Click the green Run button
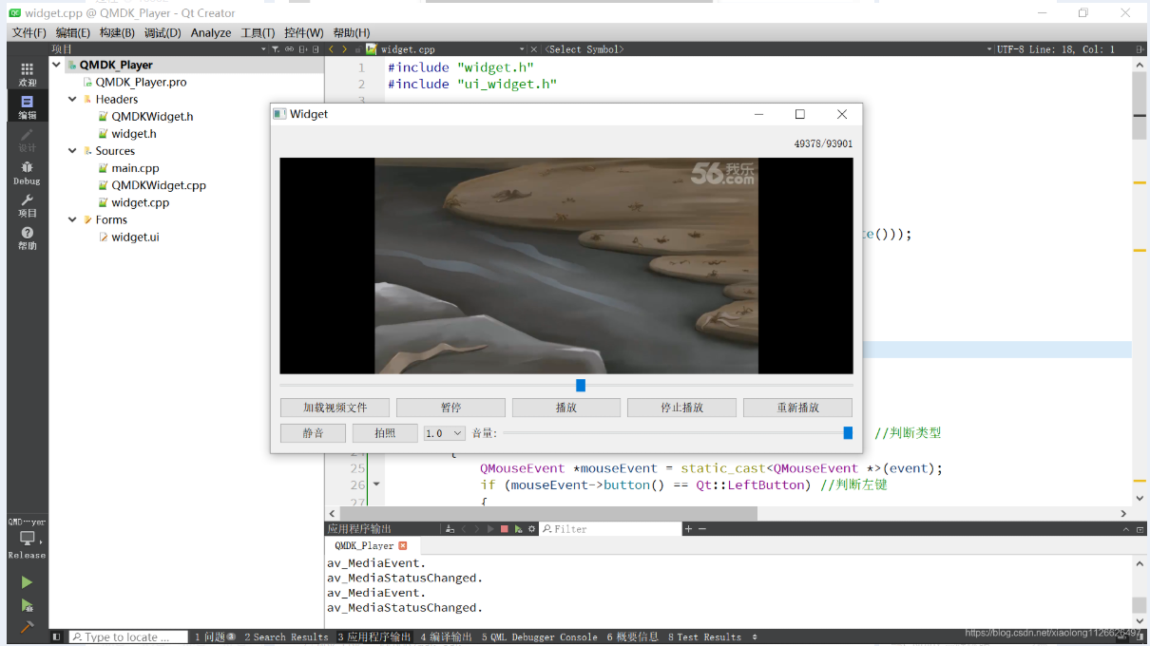Image resolution: width=1150 pixels, height=646 pixels. click(x=27, y=581)
